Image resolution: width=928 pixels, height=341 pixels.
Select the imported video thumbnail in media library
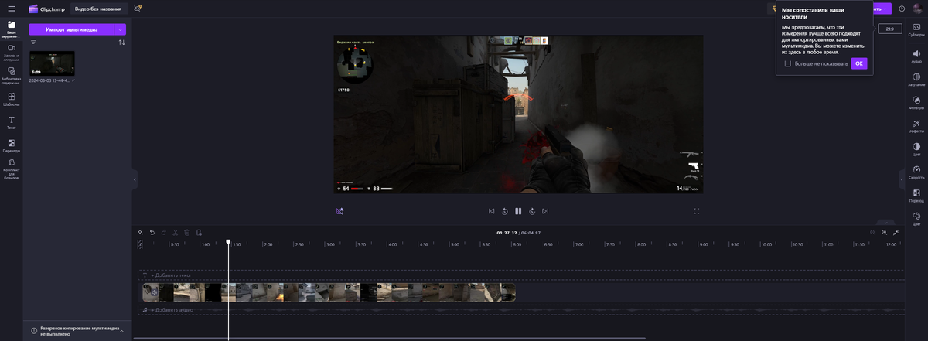tap(52, 63)
